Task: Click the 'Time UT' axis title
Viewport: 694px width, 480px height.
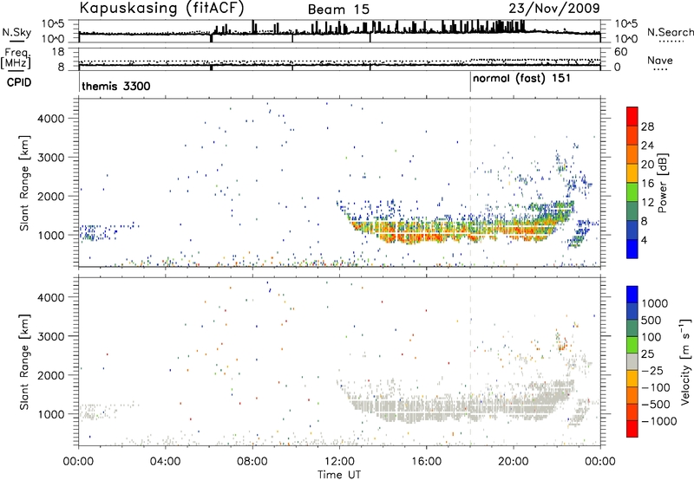Action: coord(339,475)
